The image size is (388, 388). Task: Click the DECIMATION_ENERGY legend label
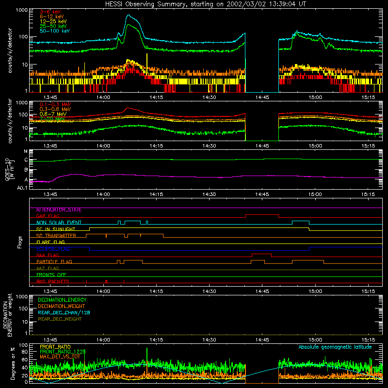point(62,300)
